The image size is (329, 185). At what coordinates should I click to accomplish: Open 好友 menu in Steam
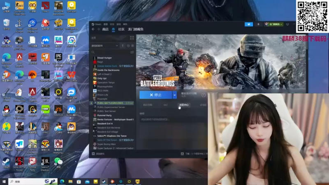[112, 24]
